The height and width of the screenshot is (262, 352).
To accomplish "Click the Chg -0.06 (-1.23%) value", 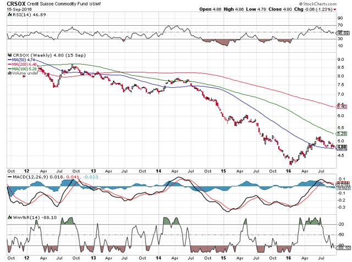I will (x=313, y=9).
